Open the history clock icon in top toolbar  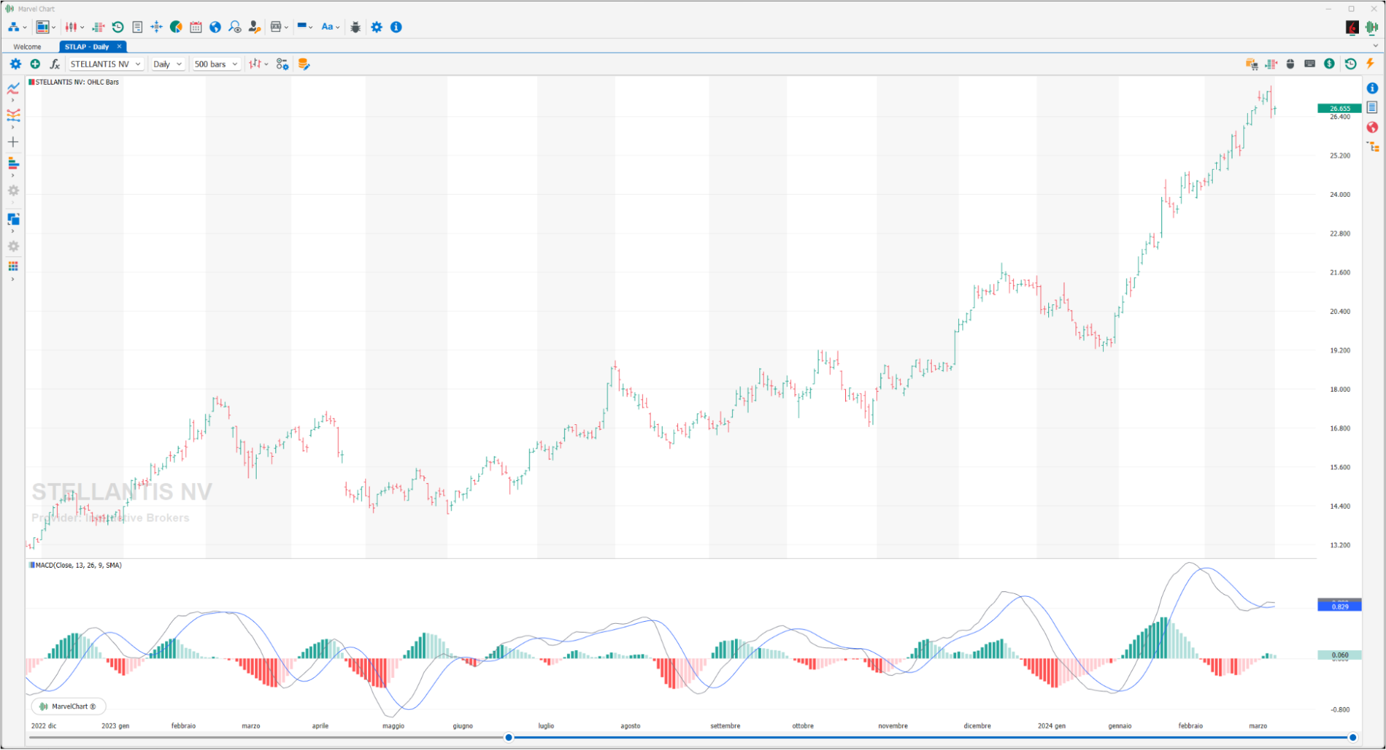[x=118, y=27]
